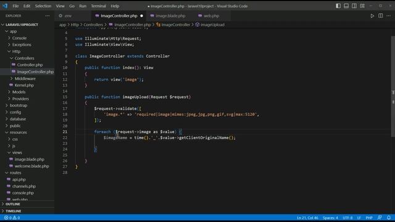Open the File menu
395x222 pixels.
[x=15, y=6]
